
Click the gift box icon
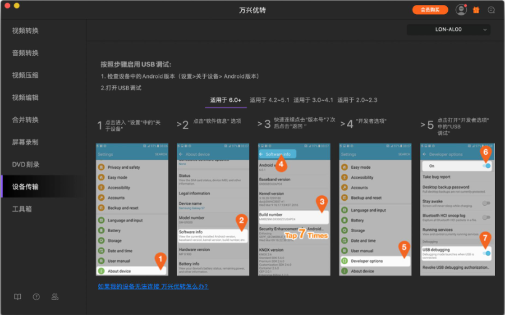(476, 10)
